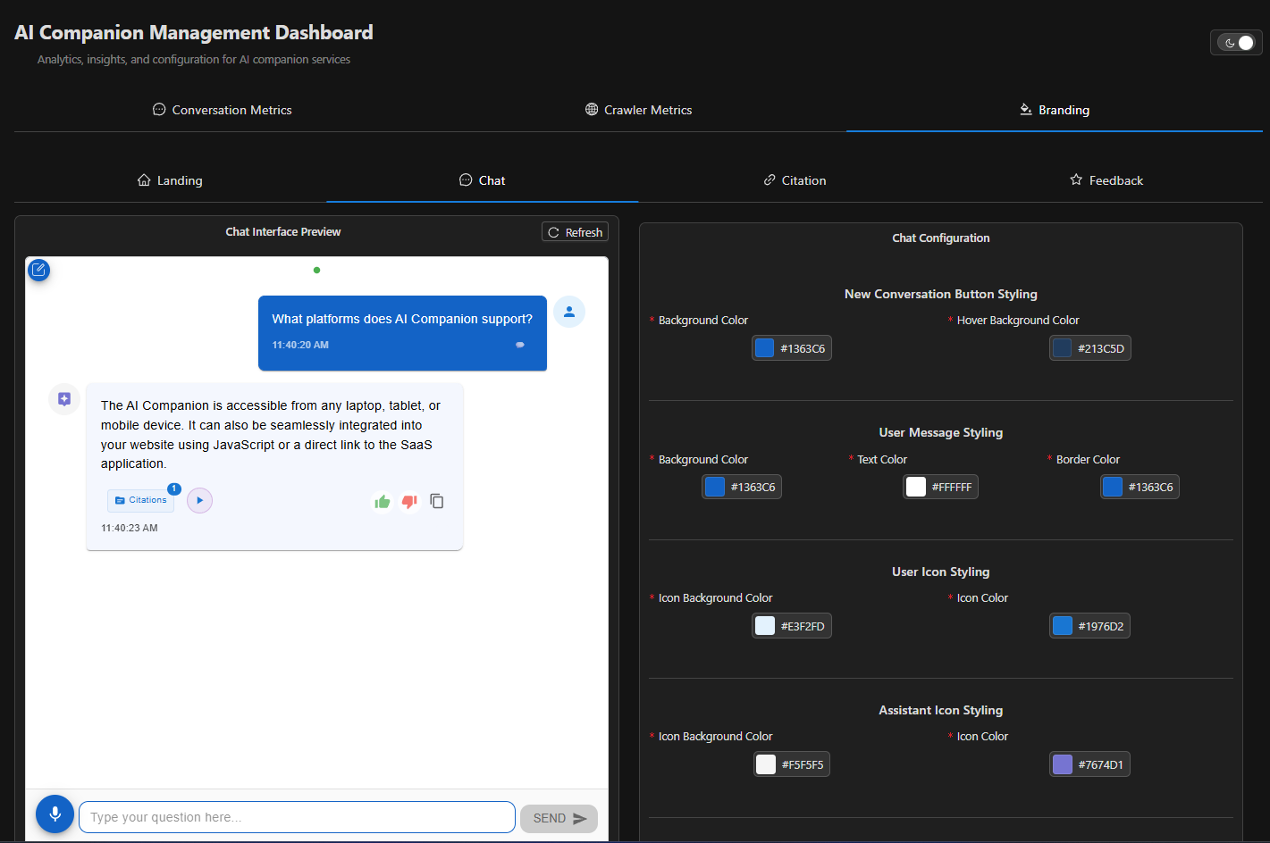Switch to the Crawler Metrics tab

[638, 109]
